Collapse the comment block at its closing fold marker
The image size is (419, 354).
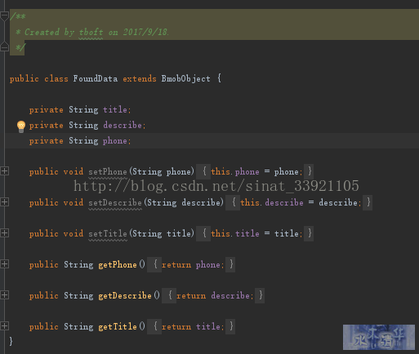(4, 47)
